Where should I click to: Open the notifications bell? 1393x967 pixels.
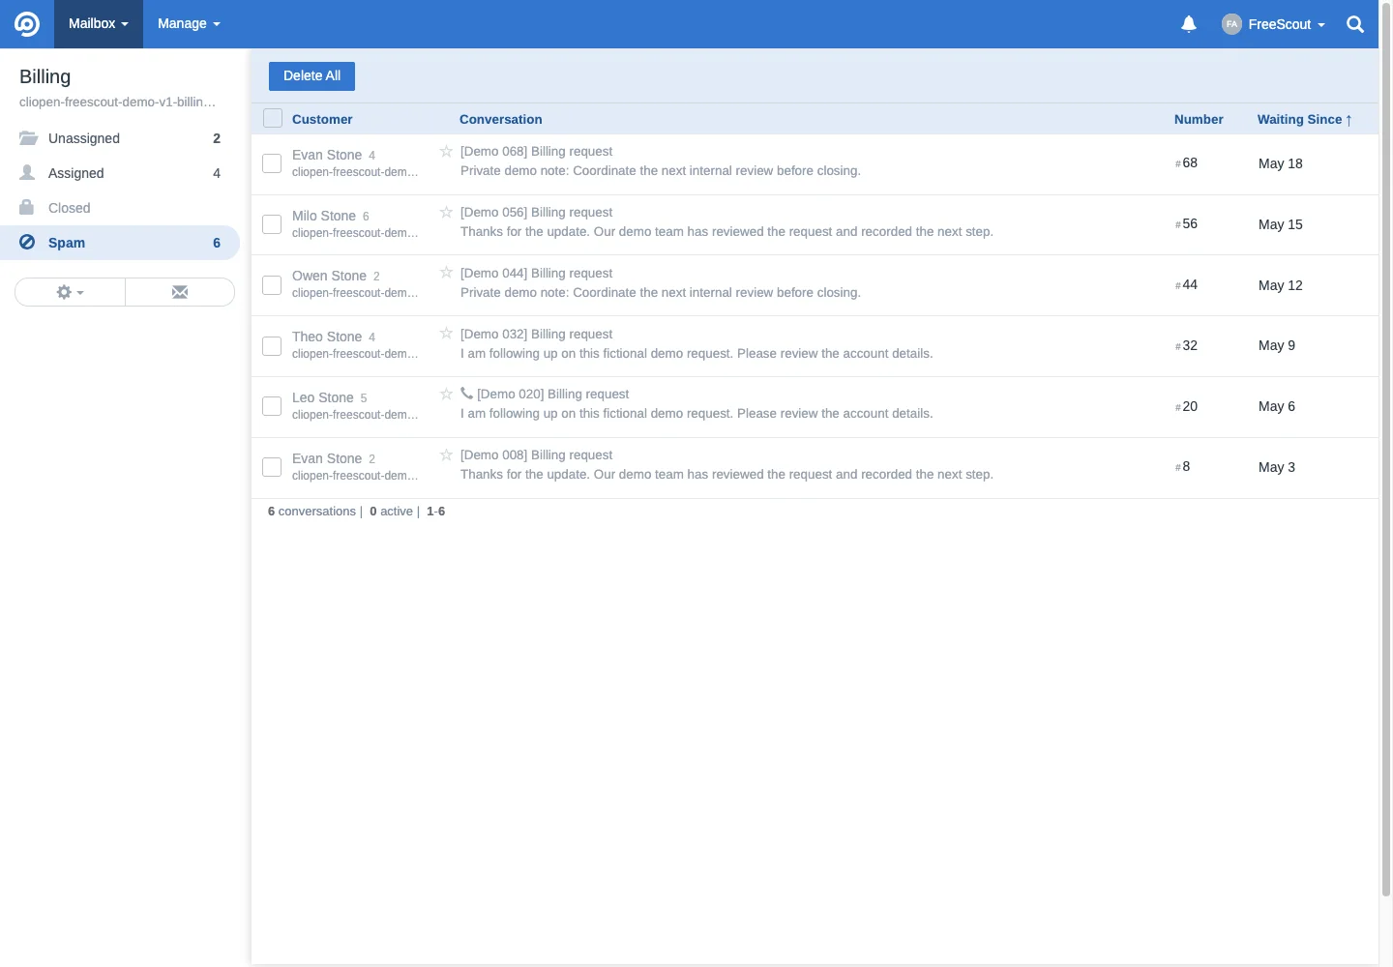point(1189,24)
